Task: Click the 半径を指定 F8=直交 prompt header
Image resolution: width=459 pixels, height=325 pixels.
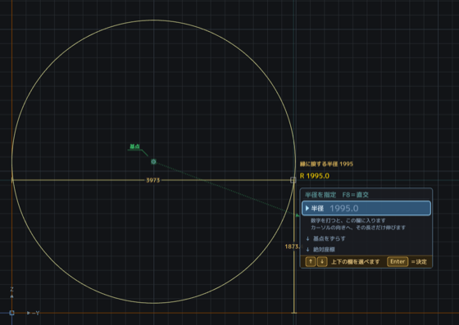Action: point(337,195)
